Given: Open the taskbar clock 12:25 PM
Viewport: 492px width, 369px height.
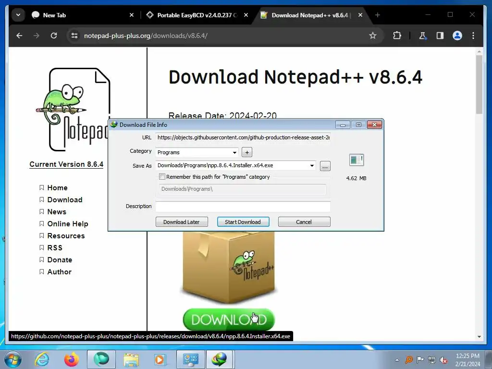Looking at the screenshot, I should click(467, 360).
